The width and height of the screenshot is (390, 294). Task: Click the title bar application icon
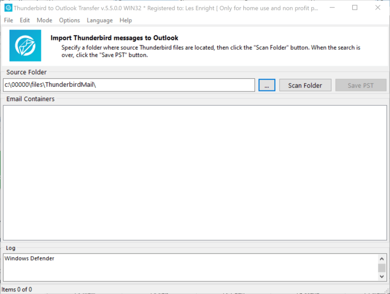tap(8, 8)
